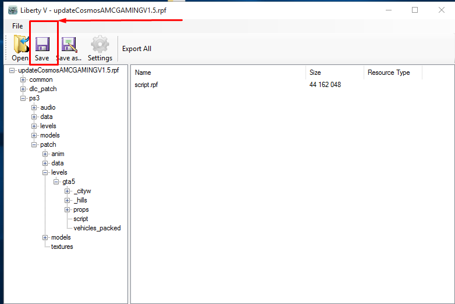Expand the _cityw folder node
Viewport: 455px width, 304px height.
click(67, 191)
